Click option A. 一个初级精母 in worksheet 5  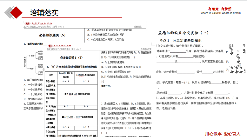[33, 85]
